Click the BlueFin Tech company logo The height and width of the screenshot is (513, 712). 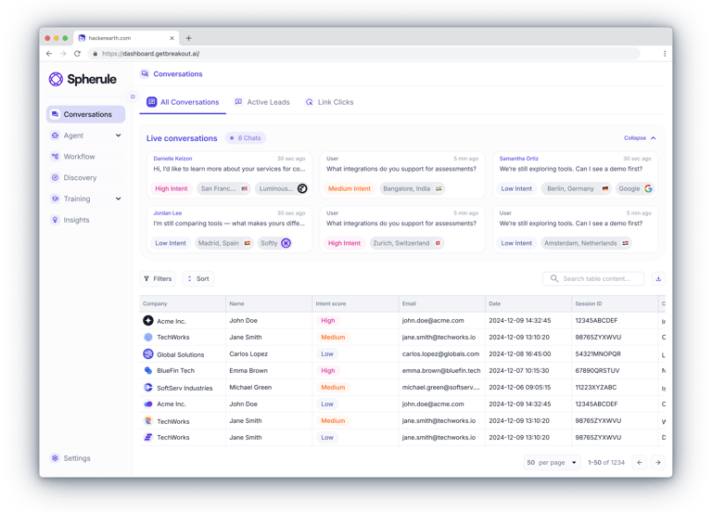pos(148,370)
